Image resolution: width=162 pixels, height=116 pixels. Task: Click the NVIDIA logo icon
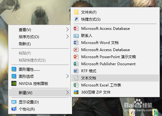pyautogui.click(x=14, y=83)
